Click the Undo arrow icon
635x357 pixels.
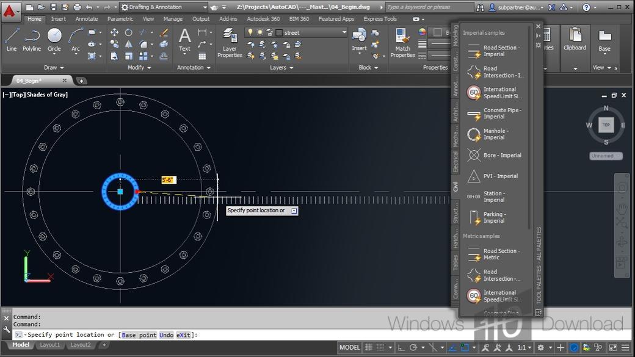[89, 7]
